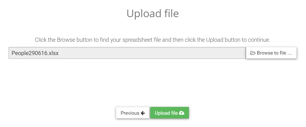Click the green Upload file button
Image resolution: width=306 pixels, height=127 pixels.
click(x=169, y=113)
